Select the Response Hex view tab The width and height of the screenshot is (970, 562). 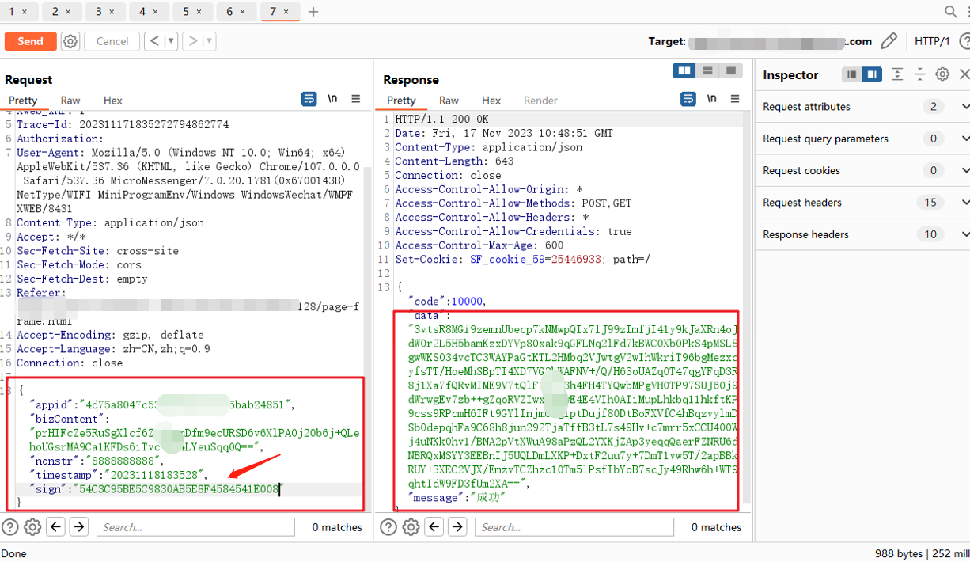[491, 101]
